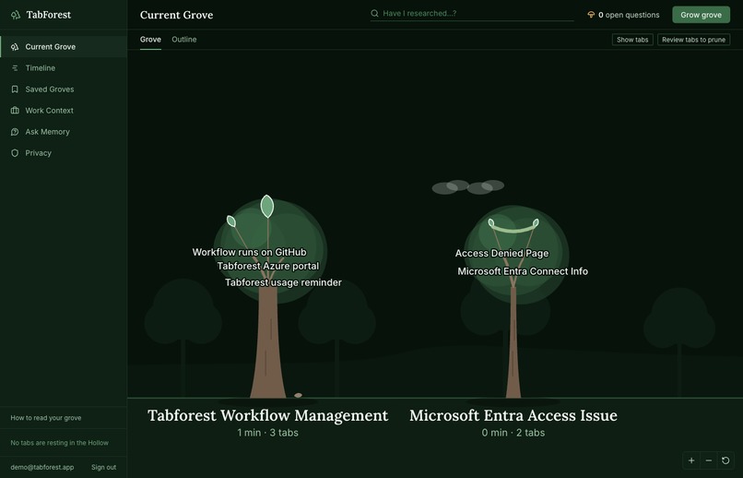
Task: Reset the grove view with rotate icon
Action: tap(725, 460)
